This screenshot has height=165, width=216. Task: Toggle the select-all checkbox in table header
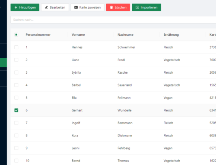[x=16, y=34]
